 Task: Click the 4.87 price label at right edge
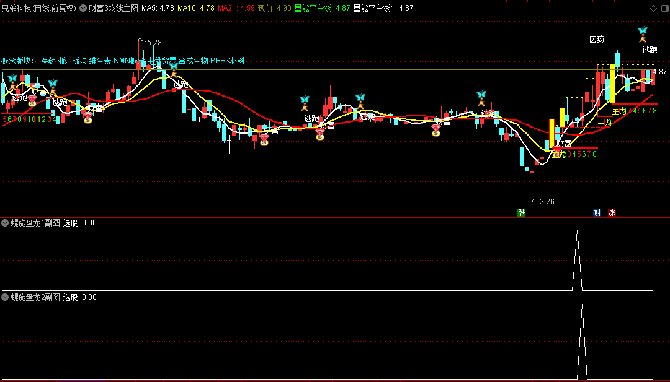pyautogui.click(x=660, y=72)
